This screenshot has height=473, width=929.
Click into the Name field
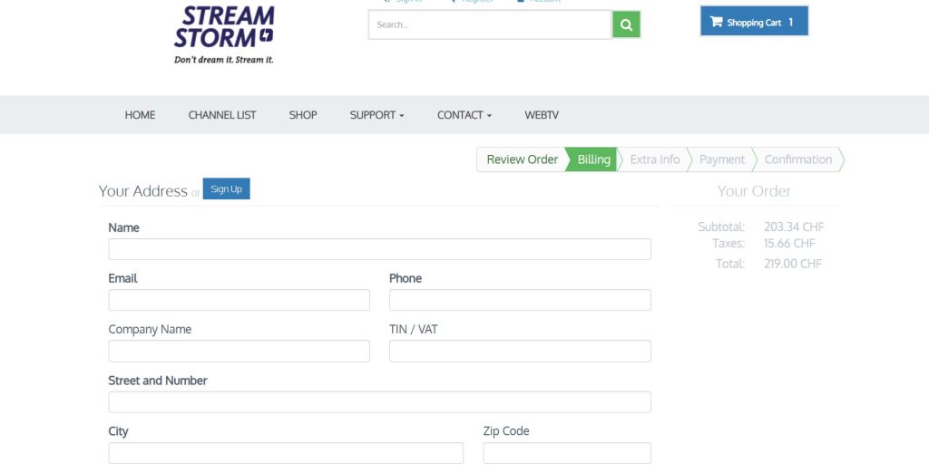pos(380,249)
